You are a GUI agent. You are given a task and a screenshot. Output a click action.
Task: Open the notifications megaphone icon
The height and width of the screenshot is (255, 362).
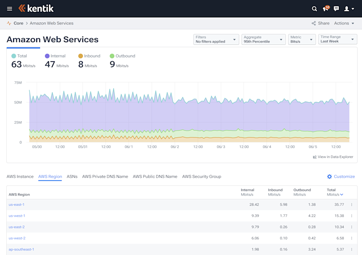(x=325, y=9)
